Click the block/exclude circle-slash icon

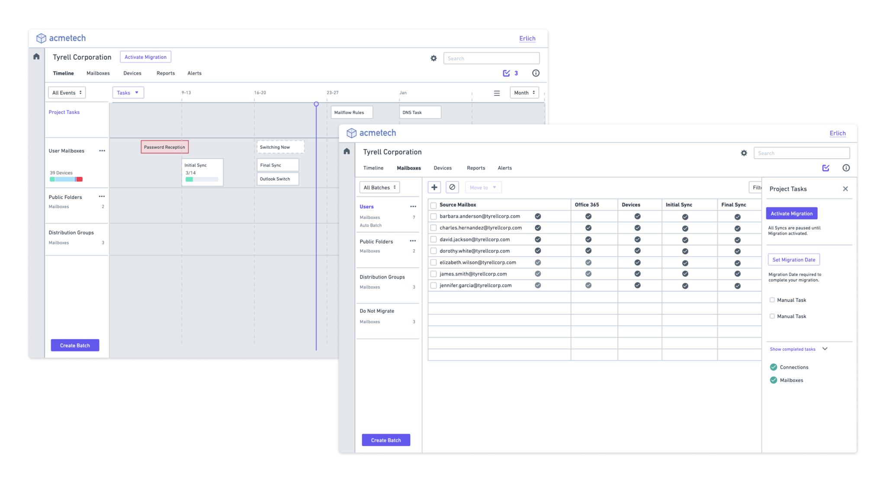pyautogui.click(x=452, y=187)
